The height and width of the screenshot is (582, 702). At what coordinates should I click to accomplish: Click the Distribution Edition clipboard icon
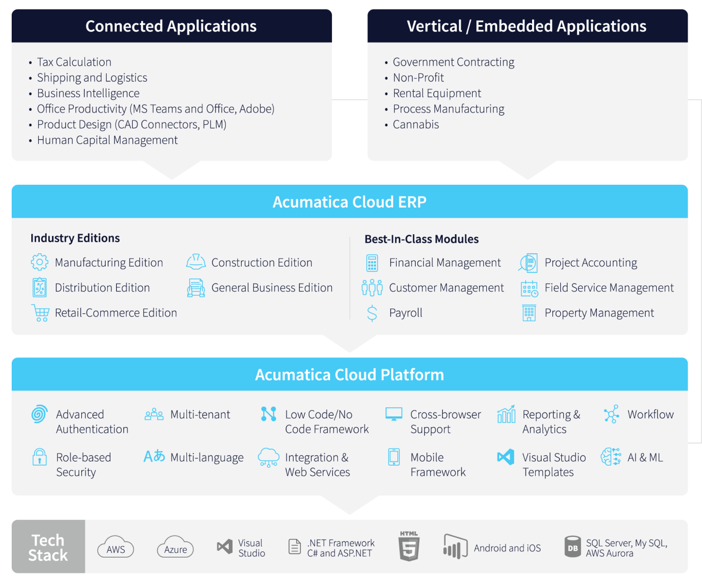[x=39, y=287]
